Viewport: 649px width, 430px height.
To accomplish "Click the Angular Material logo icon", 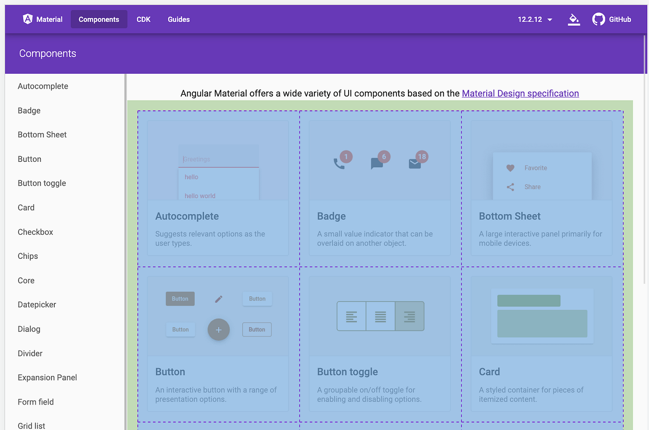I will [28, 19].
